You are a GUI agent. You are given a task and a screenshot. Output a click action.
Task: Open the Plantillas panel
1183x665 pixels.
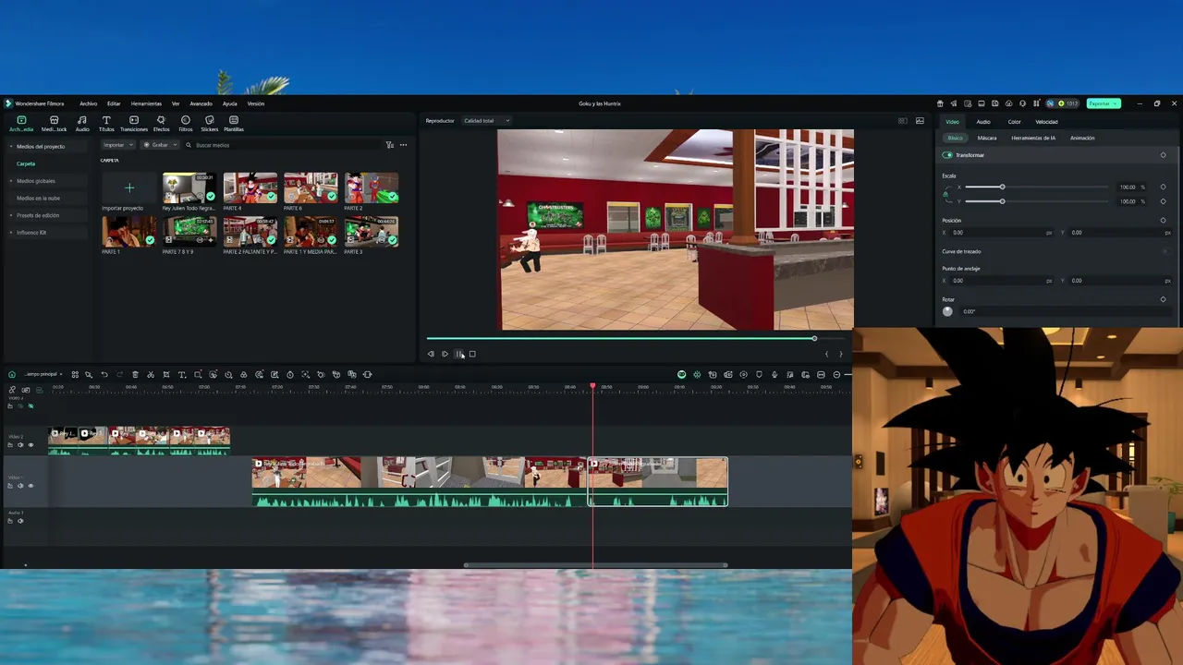(x=234, y=123)
